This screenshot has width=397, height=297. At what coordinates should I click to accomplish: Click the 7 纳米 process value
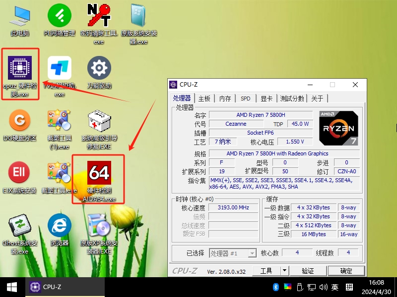pyautogui.click(x=223, y=142)
